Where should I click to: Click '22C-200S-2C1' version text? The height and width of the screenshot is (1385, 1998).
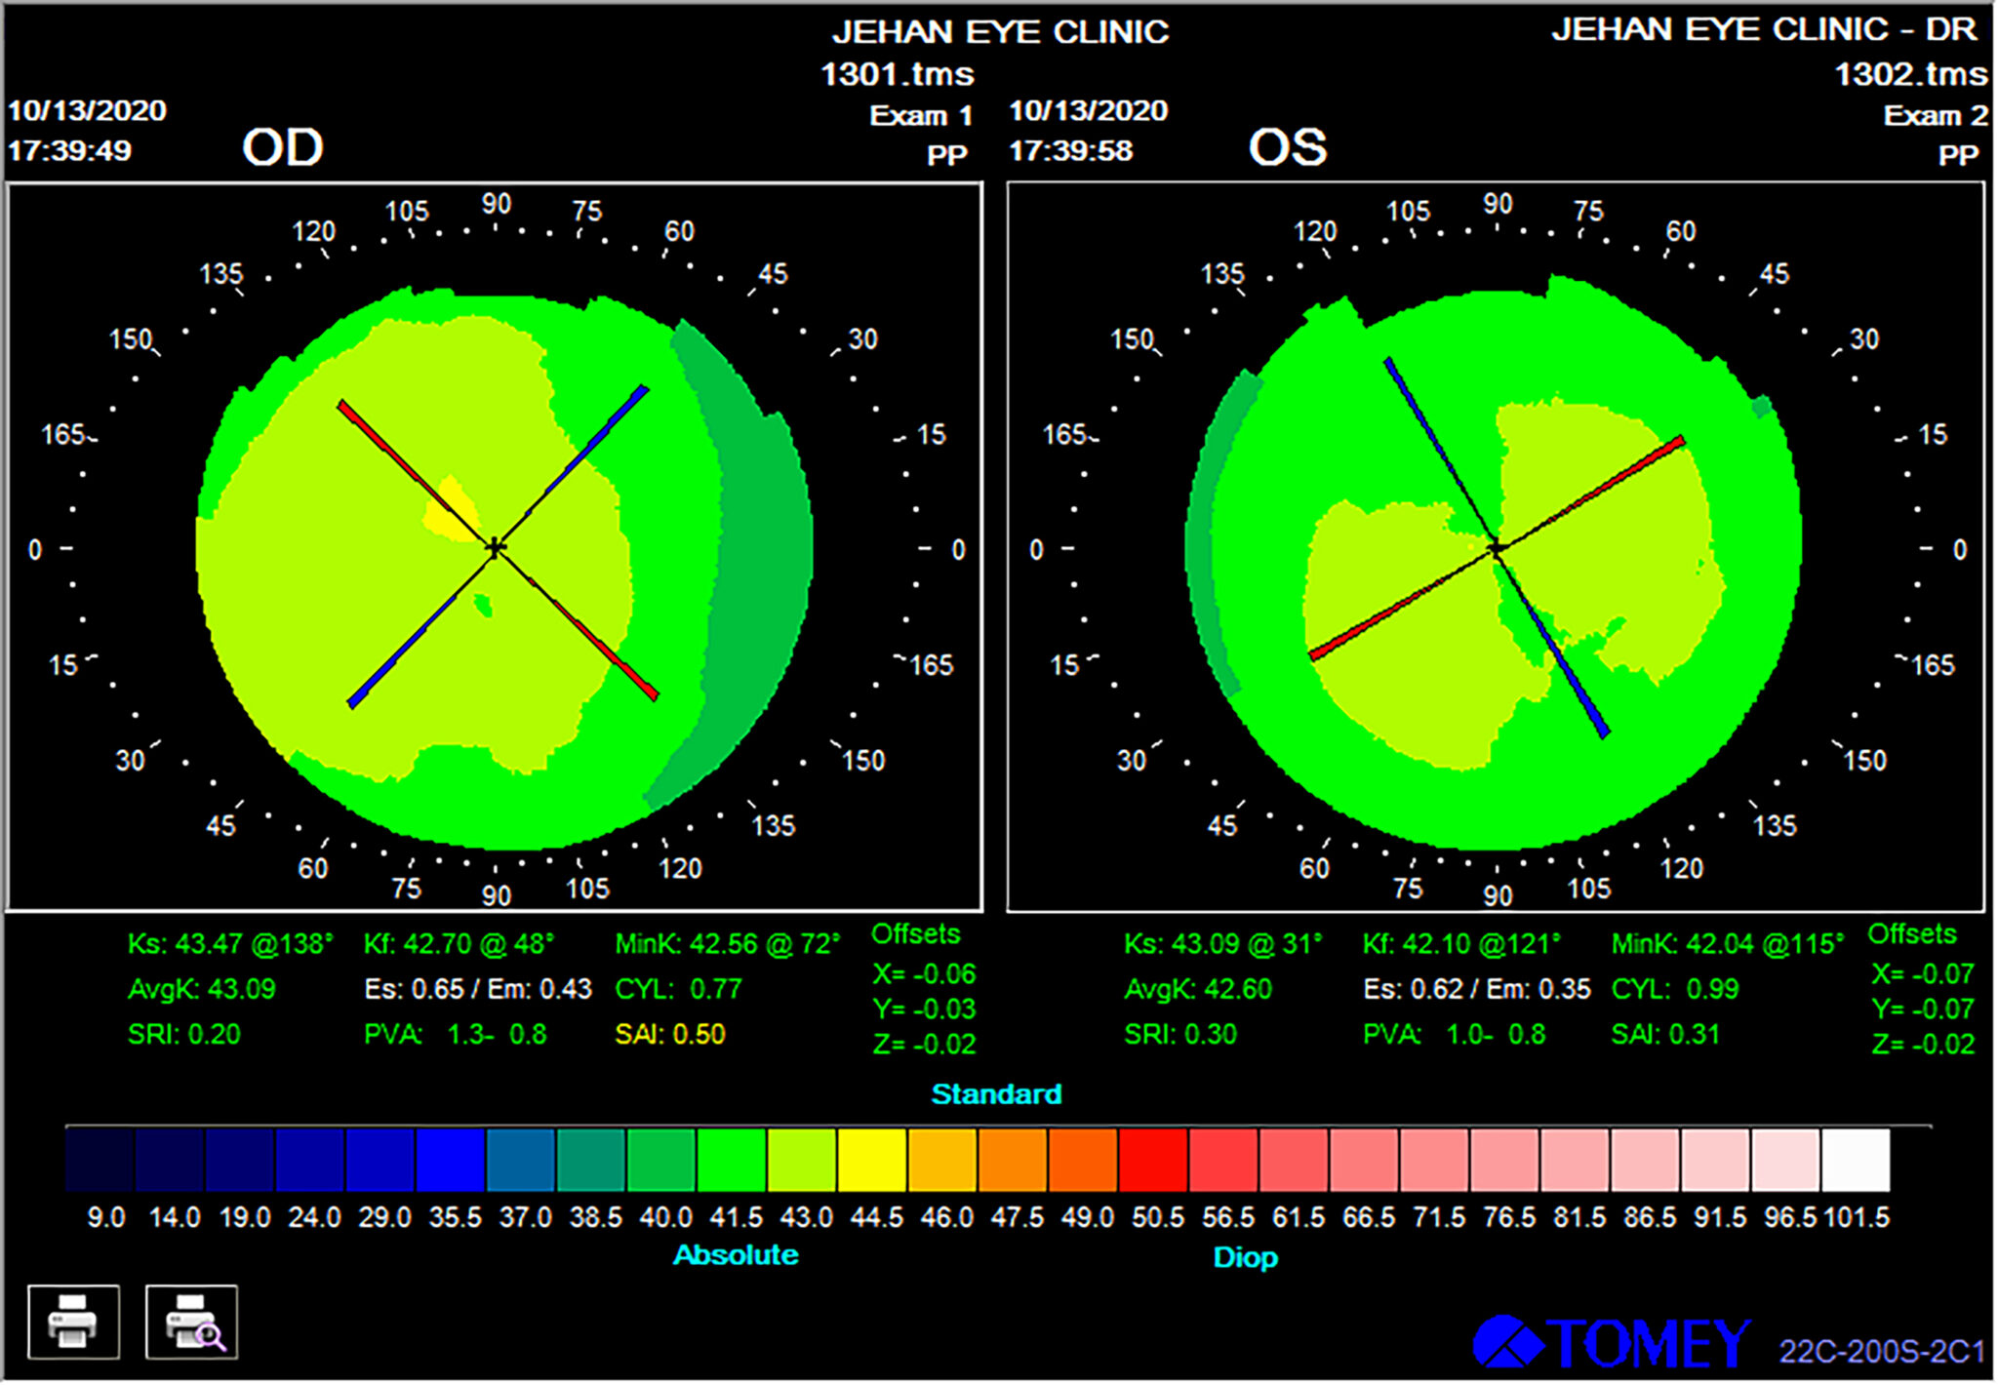click(x=1882, y=1352)
